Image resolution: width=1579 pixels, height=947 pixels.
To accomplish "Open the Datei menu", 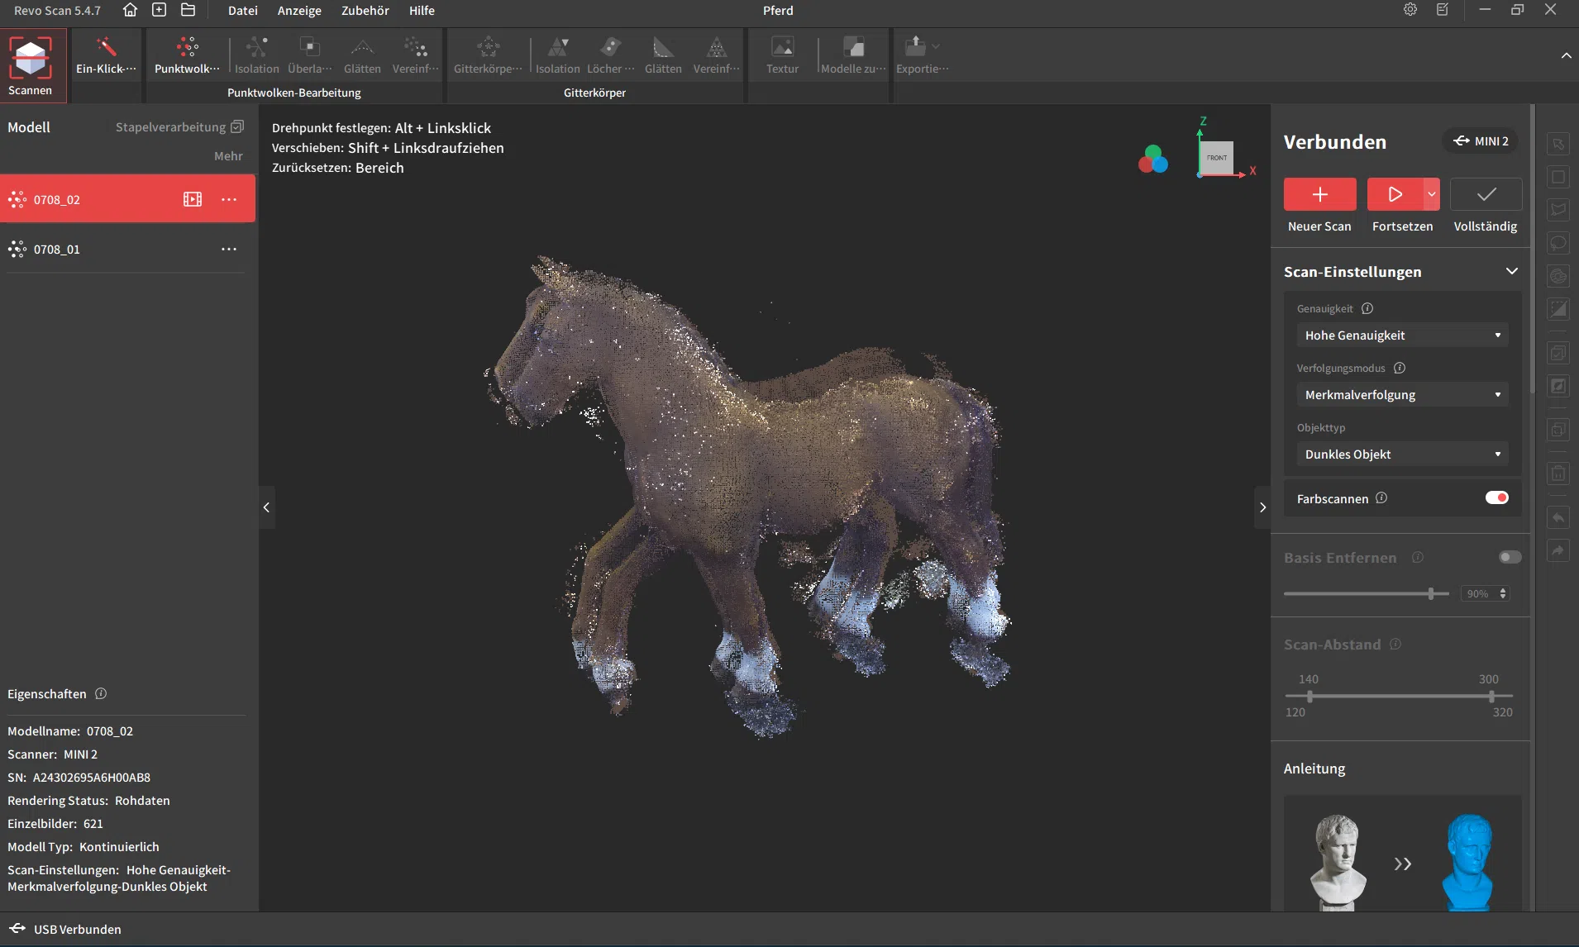I will 242,11.
